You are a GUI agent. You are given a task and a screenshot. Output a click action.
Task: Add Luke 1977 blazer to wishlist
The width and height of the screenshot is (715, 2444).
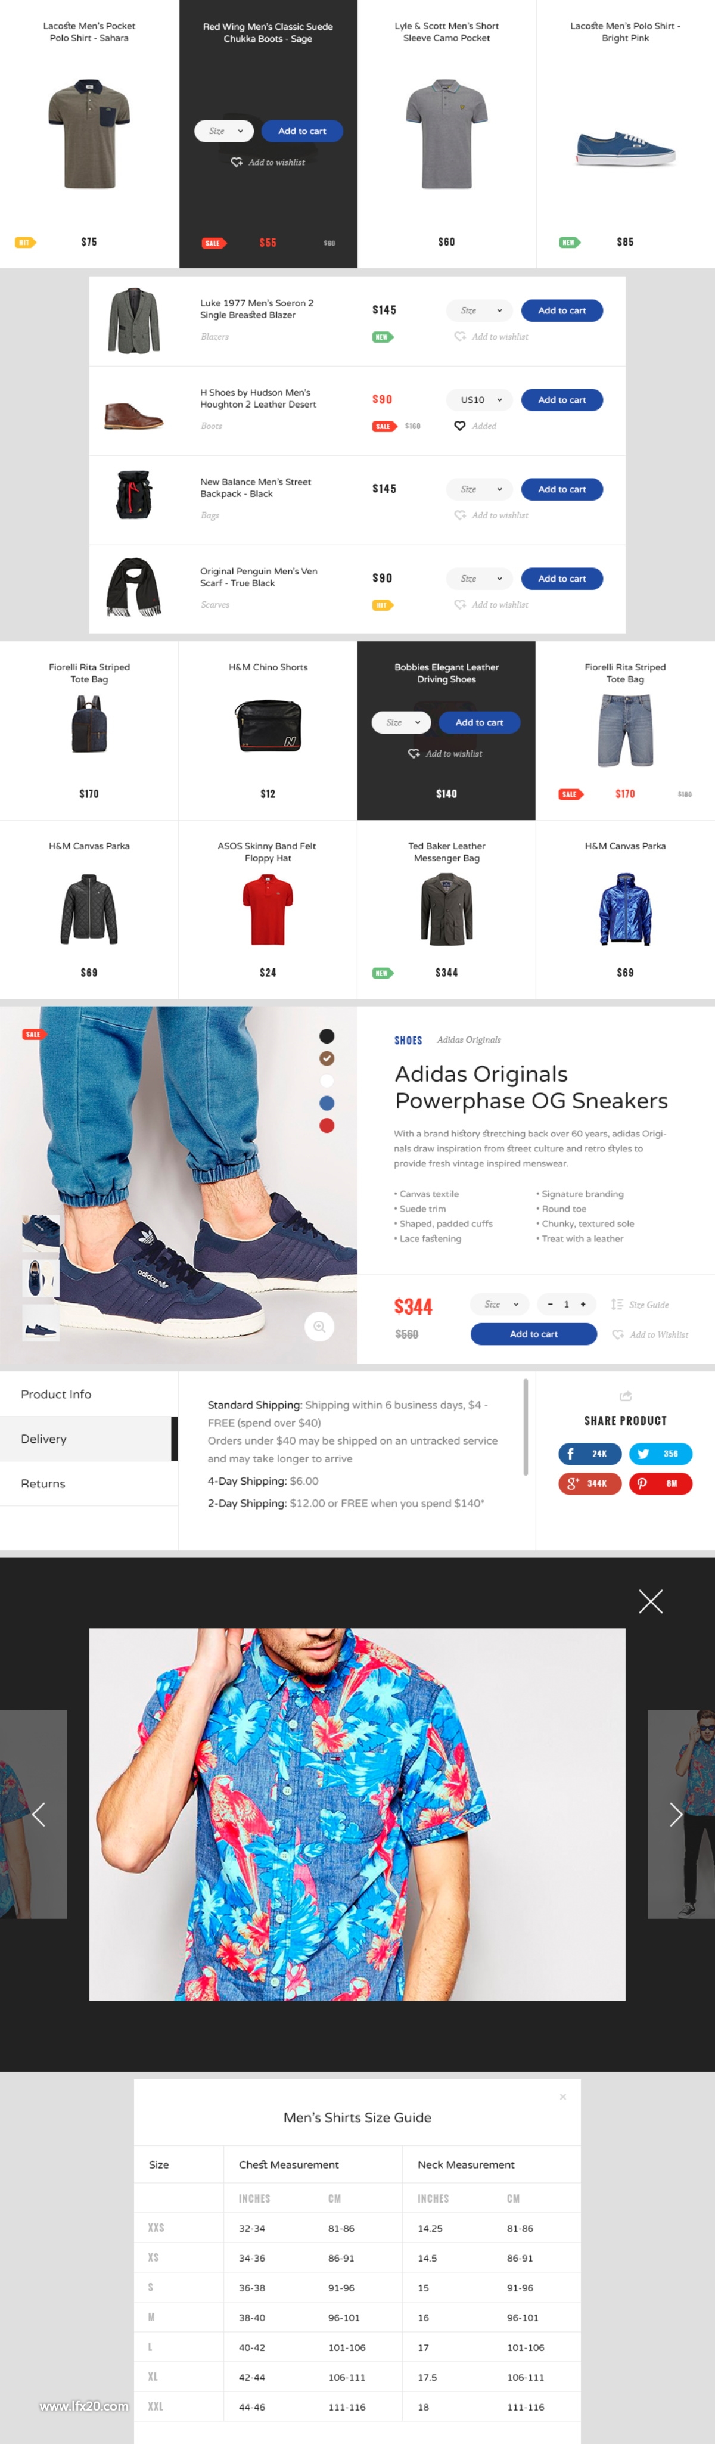coord(491,337)
